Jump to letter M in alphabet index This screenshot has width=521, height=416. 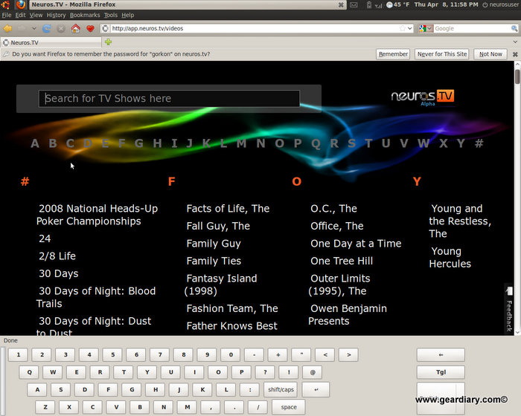tap(242, 143)
